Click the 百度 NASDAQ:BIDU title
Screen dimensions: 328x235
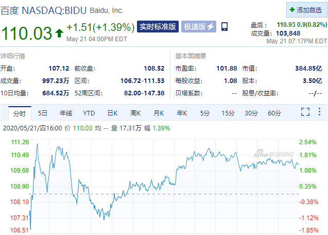coord(43,10)
